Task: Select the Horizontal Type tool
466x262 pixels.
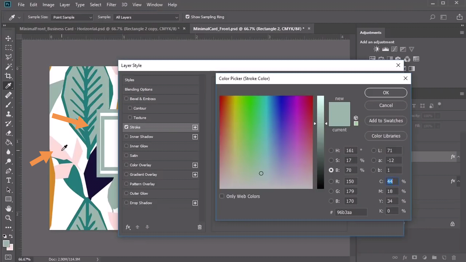Action: 8,180
